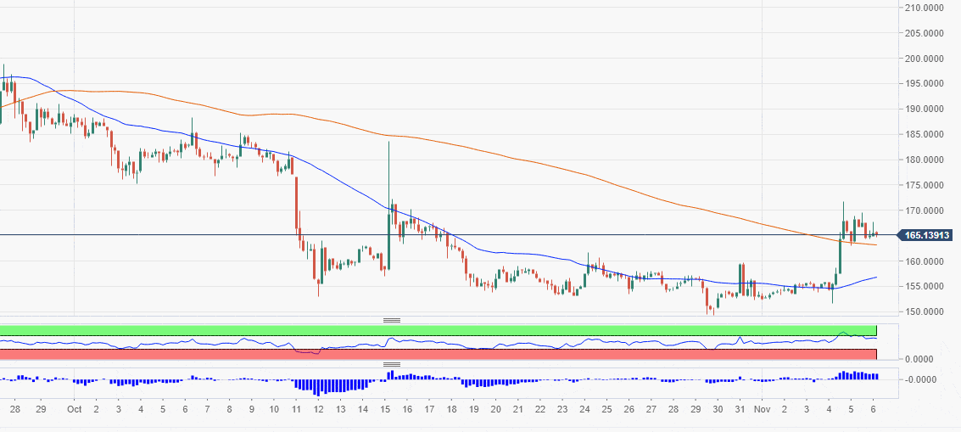Click the 29 date label near the left edge
Viewport: 961px width, 432px height.
[x=41, y=409]
